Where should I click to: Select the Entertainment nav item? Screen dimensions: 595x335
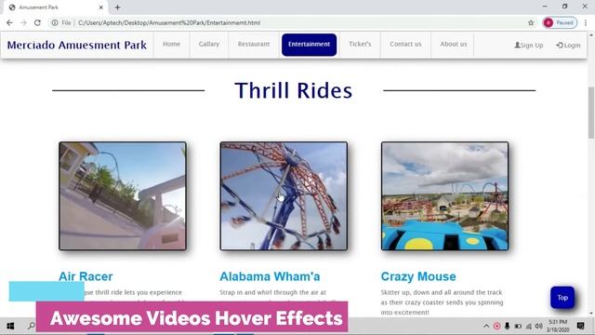310,45
